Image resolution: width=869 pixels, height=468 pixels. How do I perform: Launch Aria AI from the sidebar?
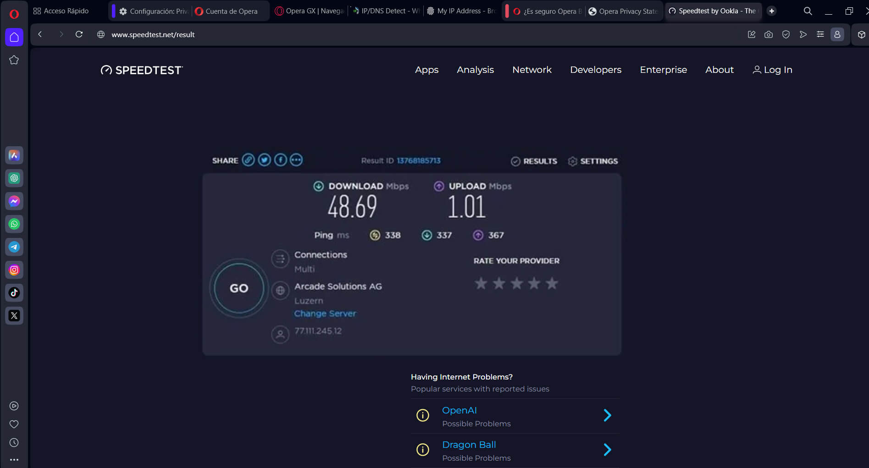(14, 155)
